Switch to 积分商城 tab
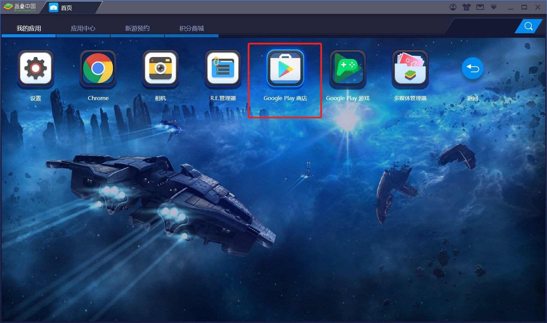 pos(192,28)
